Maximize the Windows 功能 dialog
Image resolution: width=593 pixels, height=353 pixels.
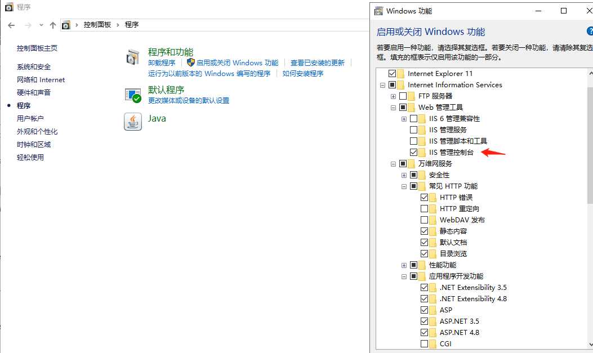[x=564, y=11]
